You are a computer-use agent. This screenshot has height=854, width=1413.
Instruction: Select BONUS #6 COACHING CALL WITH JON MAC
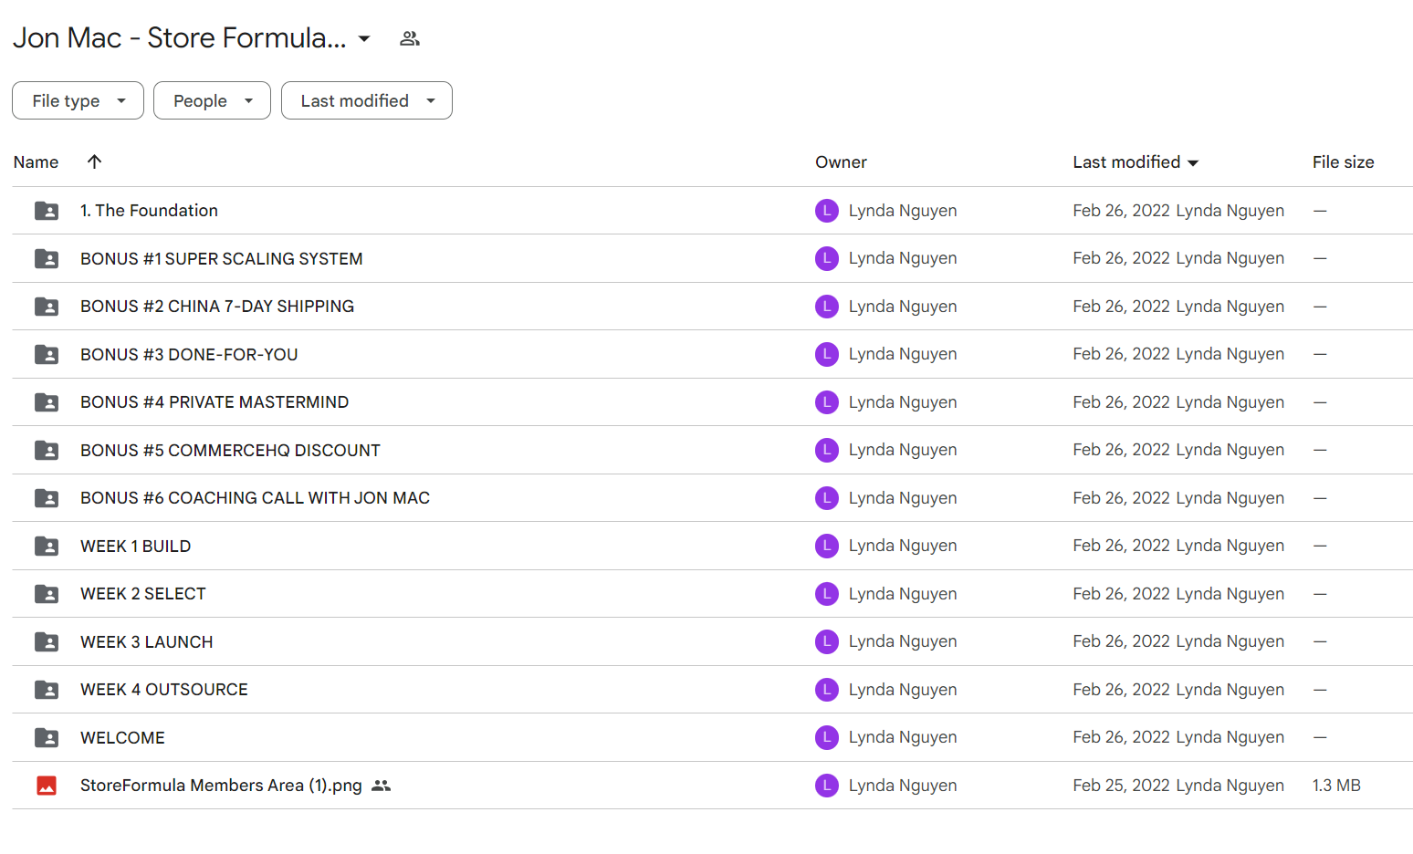tap(255, 498)
